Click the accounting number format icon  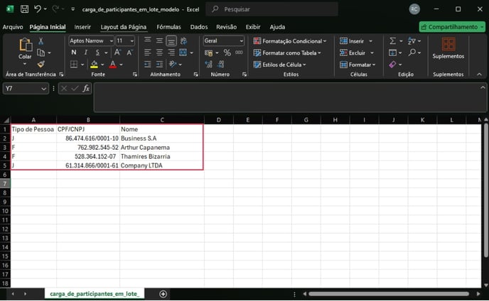tap(209, 53)
